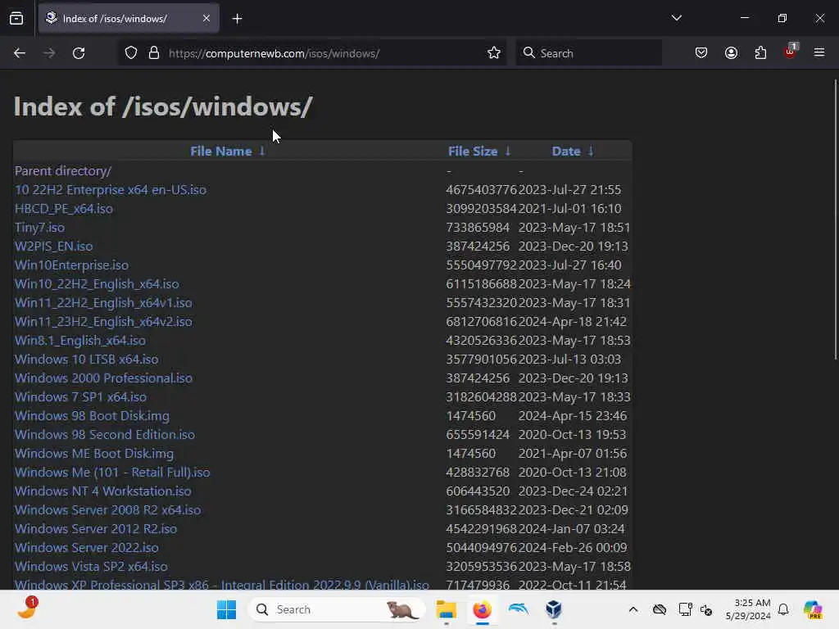The width and height of the screenshot is (839, 629).
Task: Open Firefox application hamburger menu
Action: click(819, 53)
